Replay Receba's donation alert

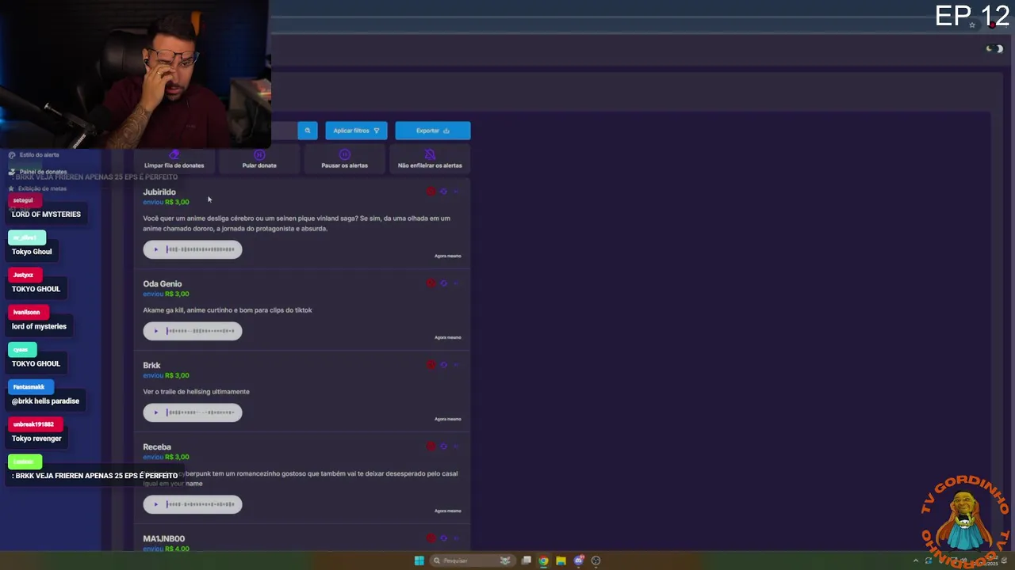point(443,446)
